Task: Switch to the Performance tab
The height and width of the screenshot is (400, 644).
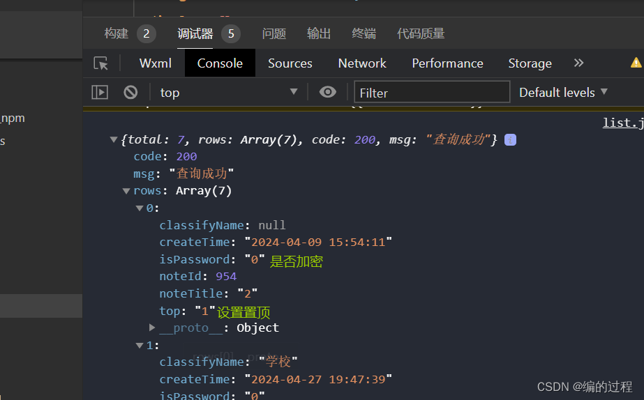Action: point(447,63)
